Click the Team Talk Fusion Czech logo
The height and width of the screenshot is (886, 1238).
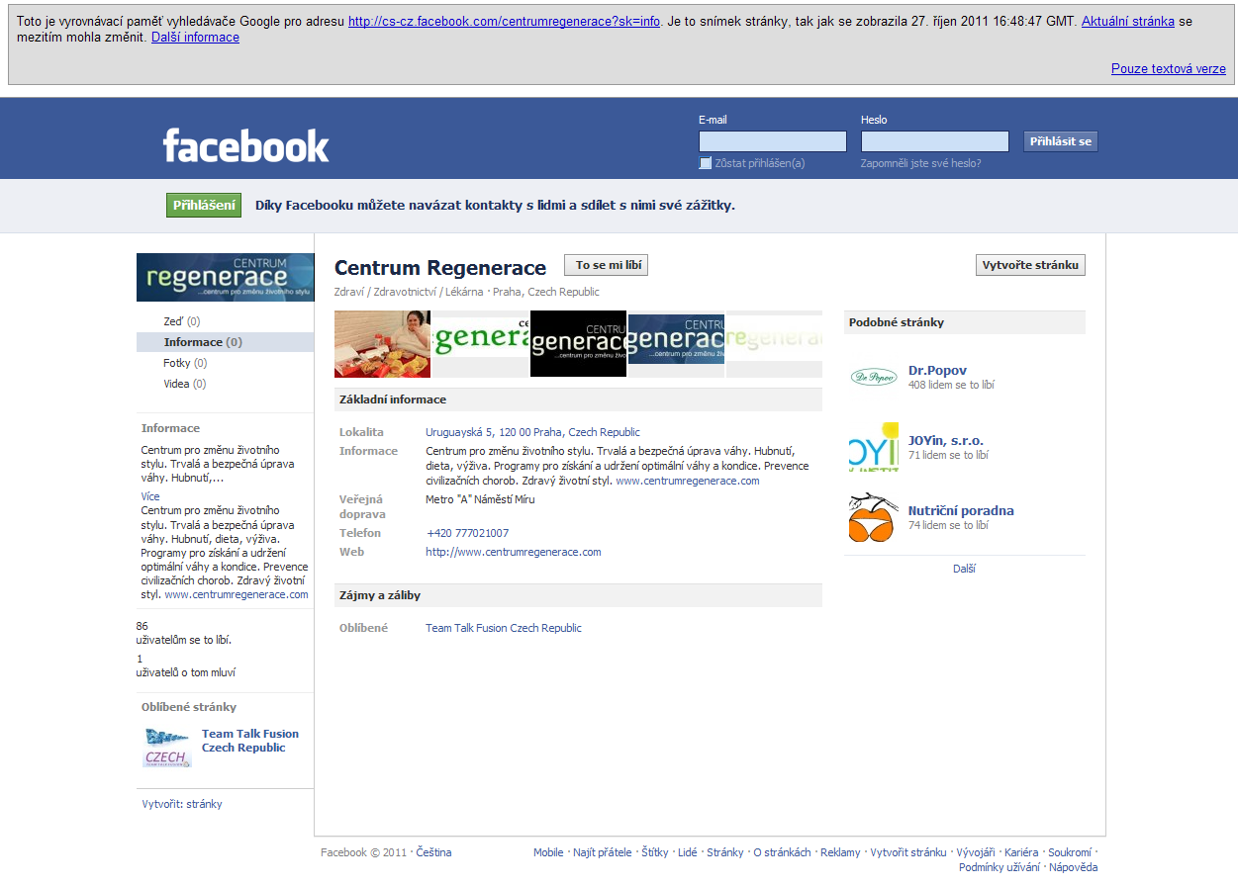click(166, 748)
